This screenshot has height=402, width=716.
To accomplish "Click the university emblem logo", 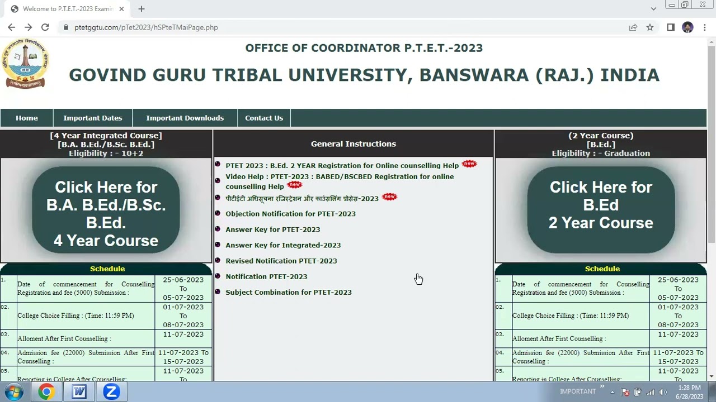I will tap(26, 64).
